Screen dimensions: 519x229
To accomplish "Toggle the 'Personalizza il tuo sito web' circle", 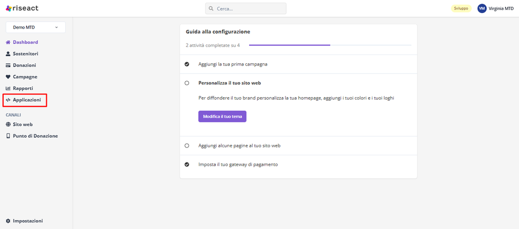I will (187, 83).
